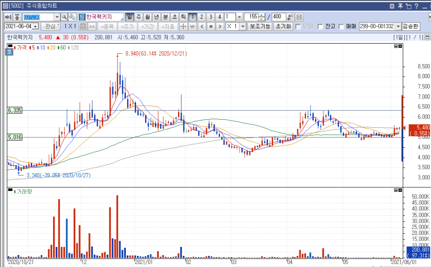Click the 1+1 chart overlay icon
The image size is (431, 267).
click(x=92, y=27)
